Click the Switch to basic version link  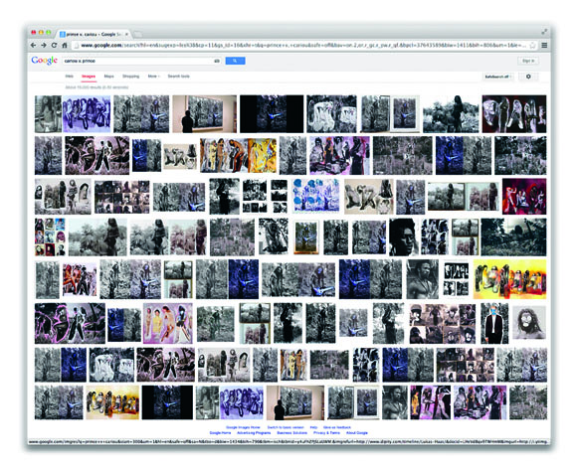point(286,427)
